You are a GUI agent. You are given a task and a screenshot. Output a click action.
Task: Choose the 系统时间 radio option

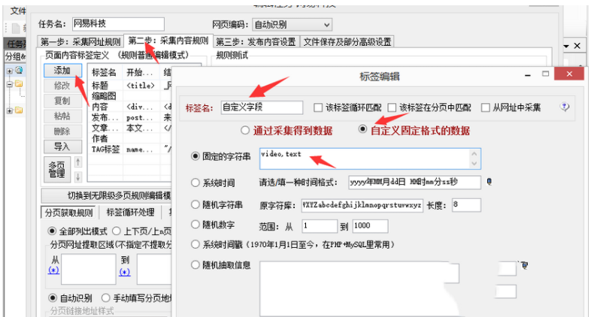click(x=195, y=182)
